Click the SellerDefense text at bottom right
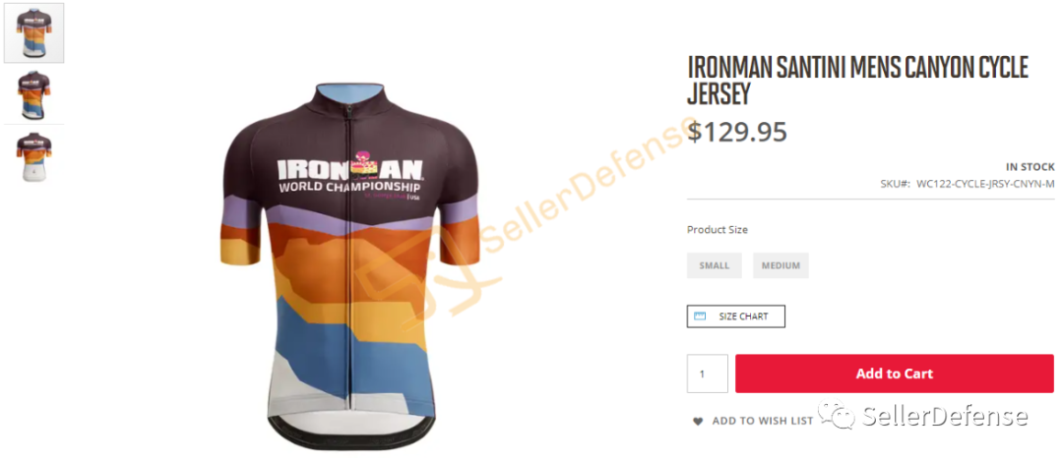This screenshot has height=460, width=1063. (944, 416)
